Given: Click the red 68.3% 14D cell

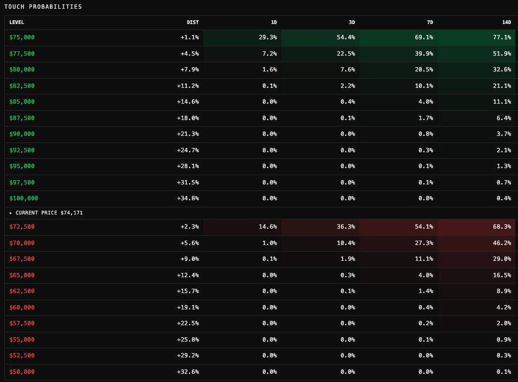Looking at the screenshot, I should [501, 226].
